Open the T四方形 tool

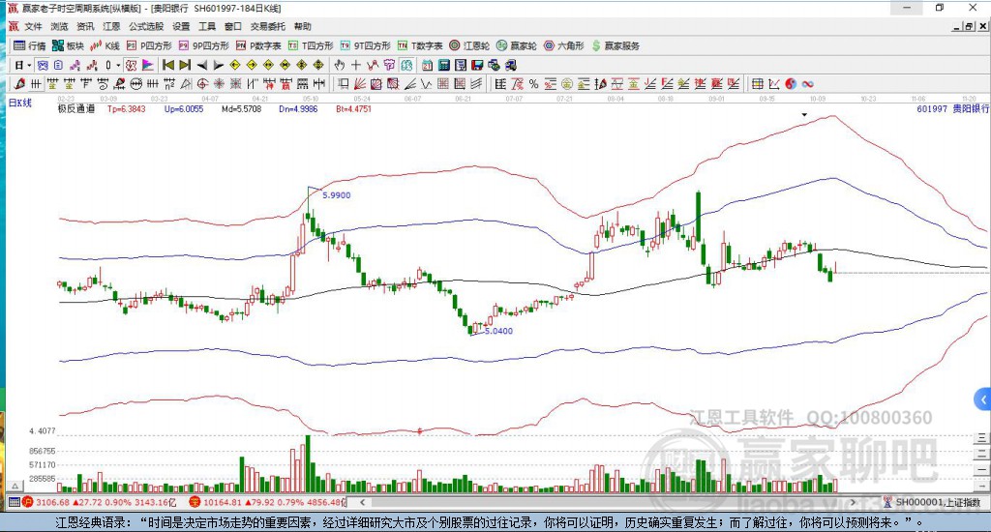click(311, 45)
